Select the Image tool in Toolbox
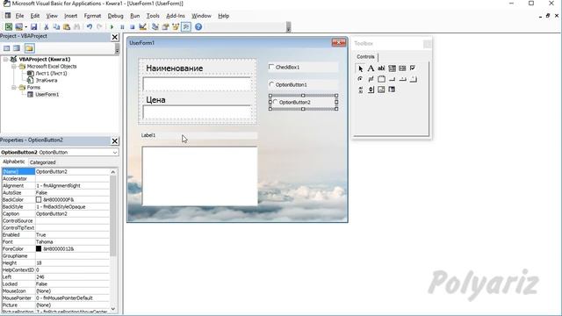The height and width of the screenshot is (316, 562). tap(381, 90)
